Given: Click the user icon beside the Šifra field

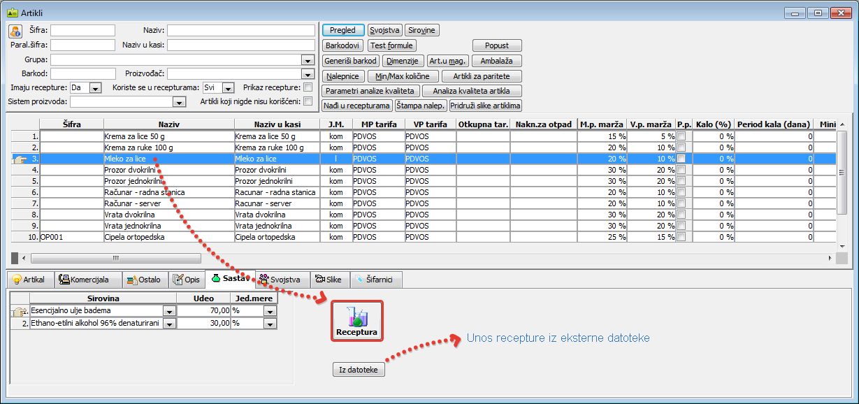Looking at the screenshot, I should (x=15, y=31).
